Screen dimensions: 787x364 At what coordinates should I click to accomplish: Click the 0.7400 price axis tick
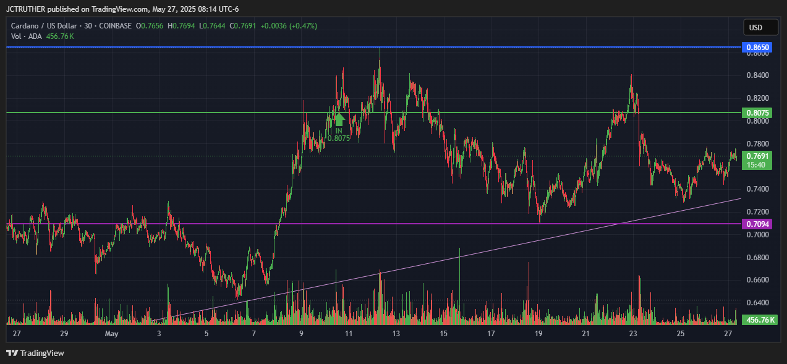(757, 189)
